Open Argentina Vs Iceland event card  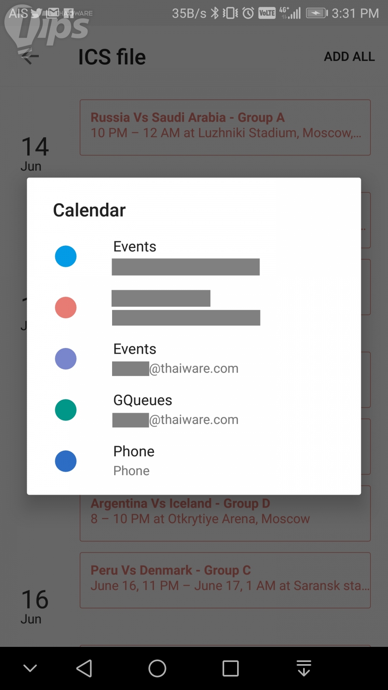[x=225, y=517]
